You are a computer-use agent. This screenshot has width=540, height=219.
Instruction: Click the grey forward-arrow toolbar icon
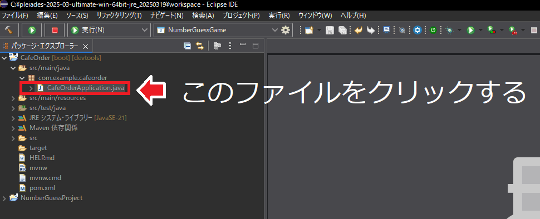(371, 30)
